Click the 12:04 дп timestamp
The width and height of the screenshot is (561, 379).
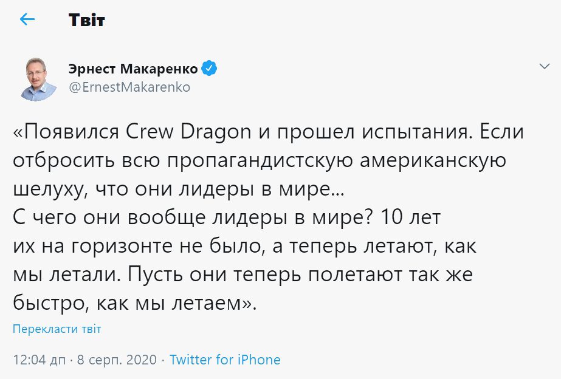tap(39, 360)
